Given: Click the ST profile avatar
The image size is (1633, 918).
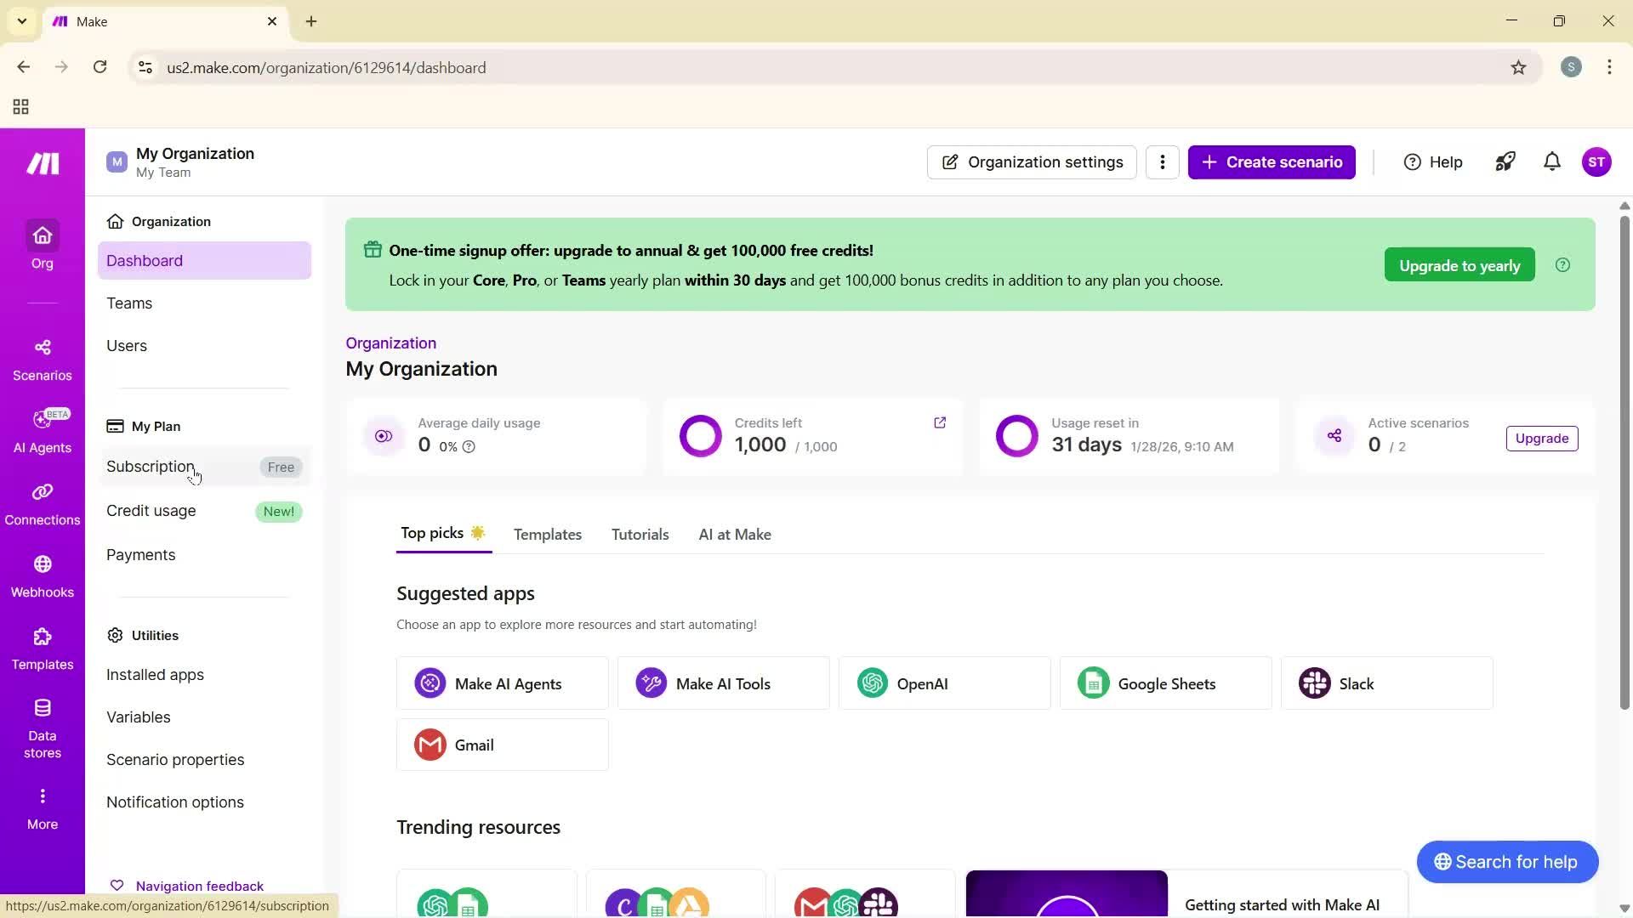Looking at the screenshot, I should pyautogui.click(x=1597, y=161).
